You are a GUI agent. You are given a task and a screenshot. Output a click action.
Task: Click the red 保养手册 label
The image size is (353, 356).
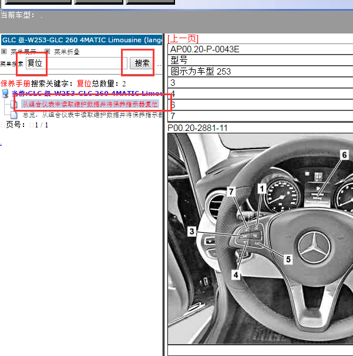(15, 84)
